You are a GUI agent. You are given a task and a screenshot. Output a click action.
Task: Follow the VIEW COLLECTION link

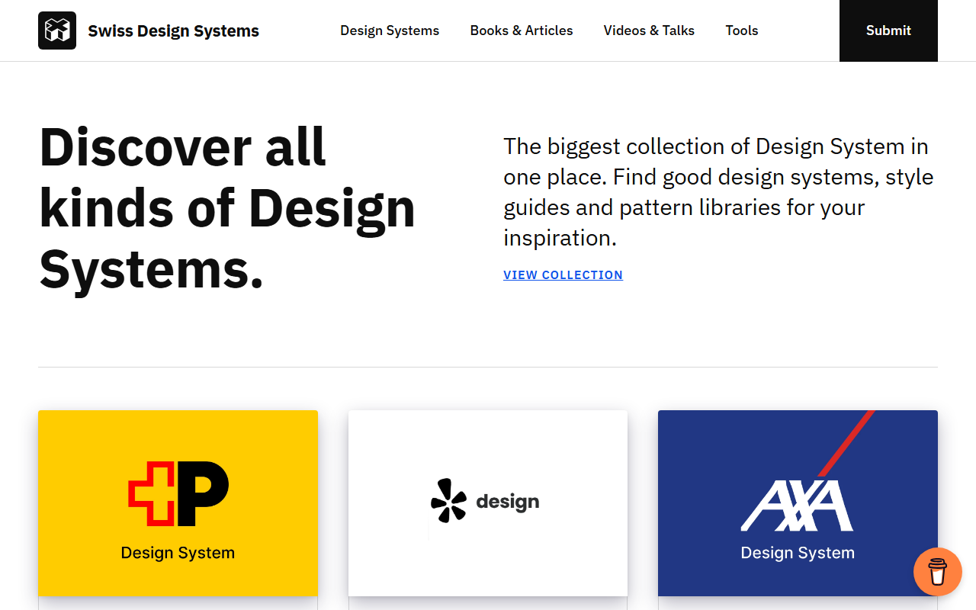563,274
